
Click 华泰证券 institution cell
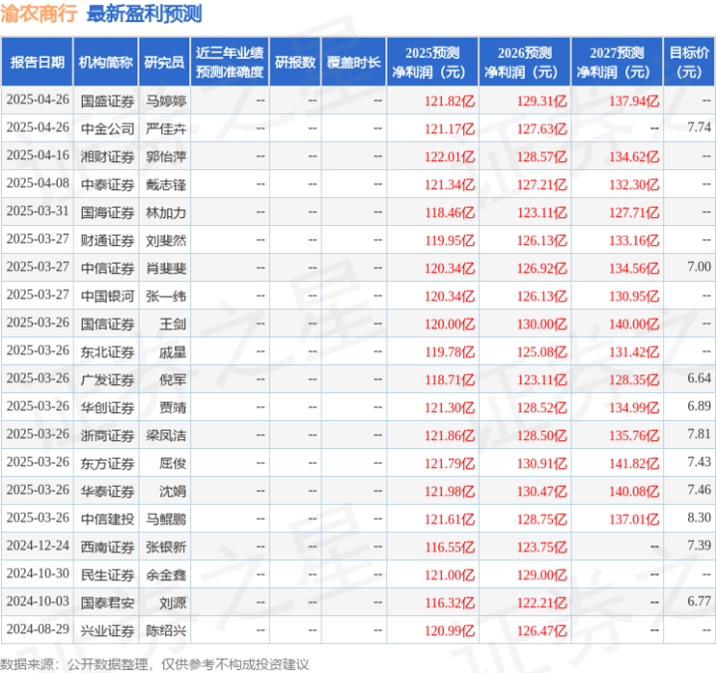(x=108, y=491)
